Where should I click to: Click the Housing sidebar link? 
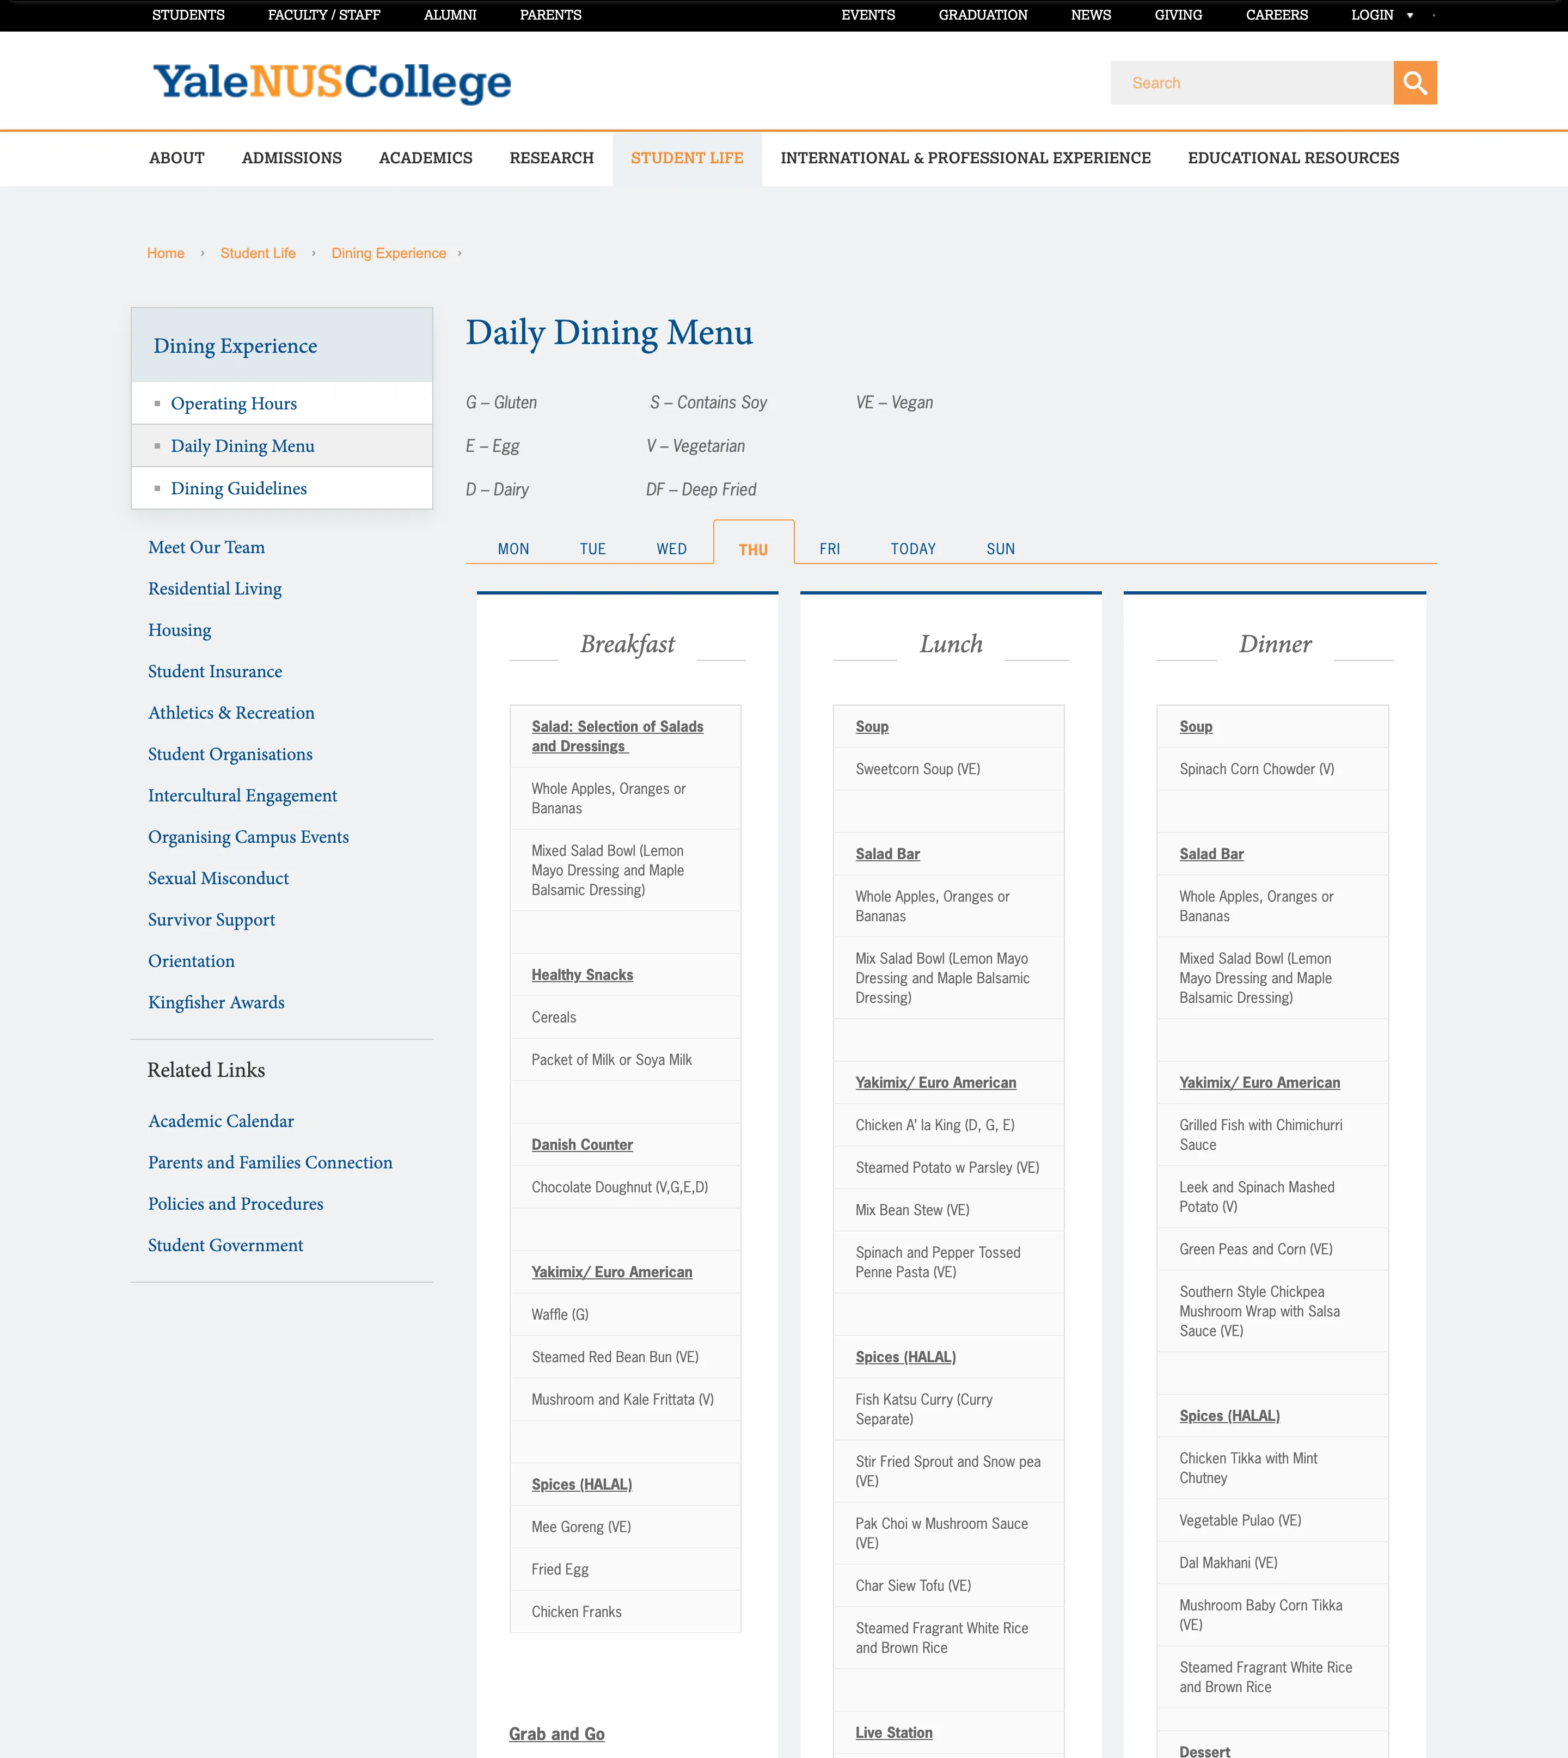click(x=179, y=629)
